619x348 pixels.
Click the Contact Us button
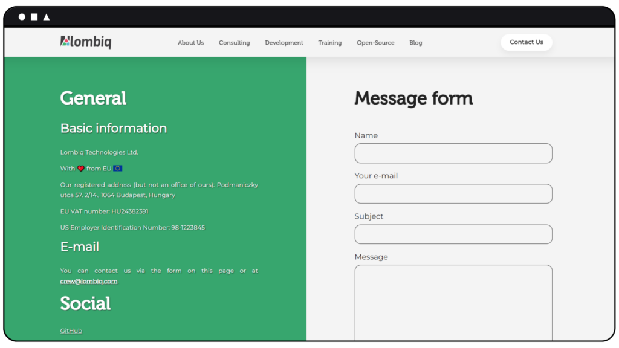coord(527,42)
